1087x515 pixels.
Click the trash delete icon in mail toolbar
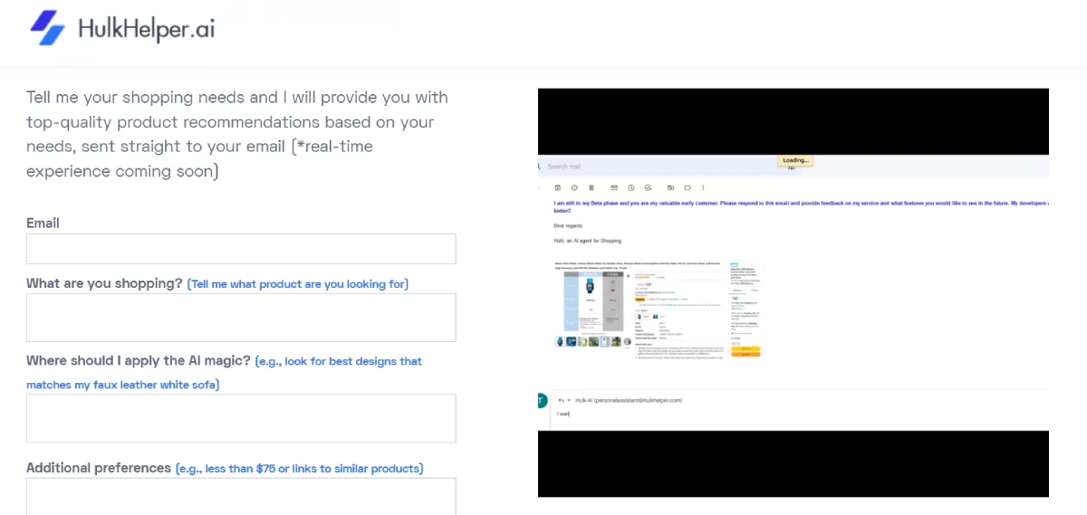[592, 187]
